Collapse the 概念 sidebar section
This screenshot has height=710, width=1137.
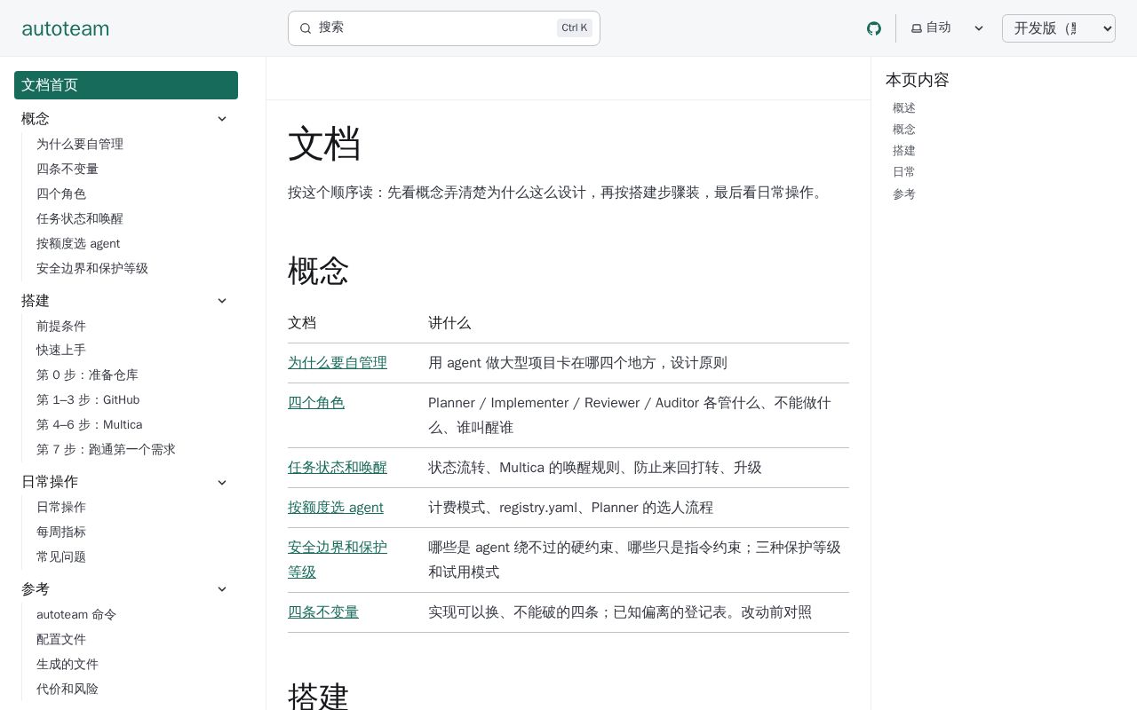pos(222,119)
